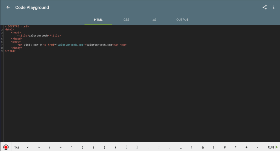The image size is (280, 151).
Task: Insert opening parenthesis from shortcut bar
Action: click(82, 147)
